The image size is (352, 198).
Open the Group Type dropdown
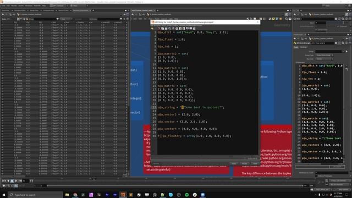click(x=324, y=55)
